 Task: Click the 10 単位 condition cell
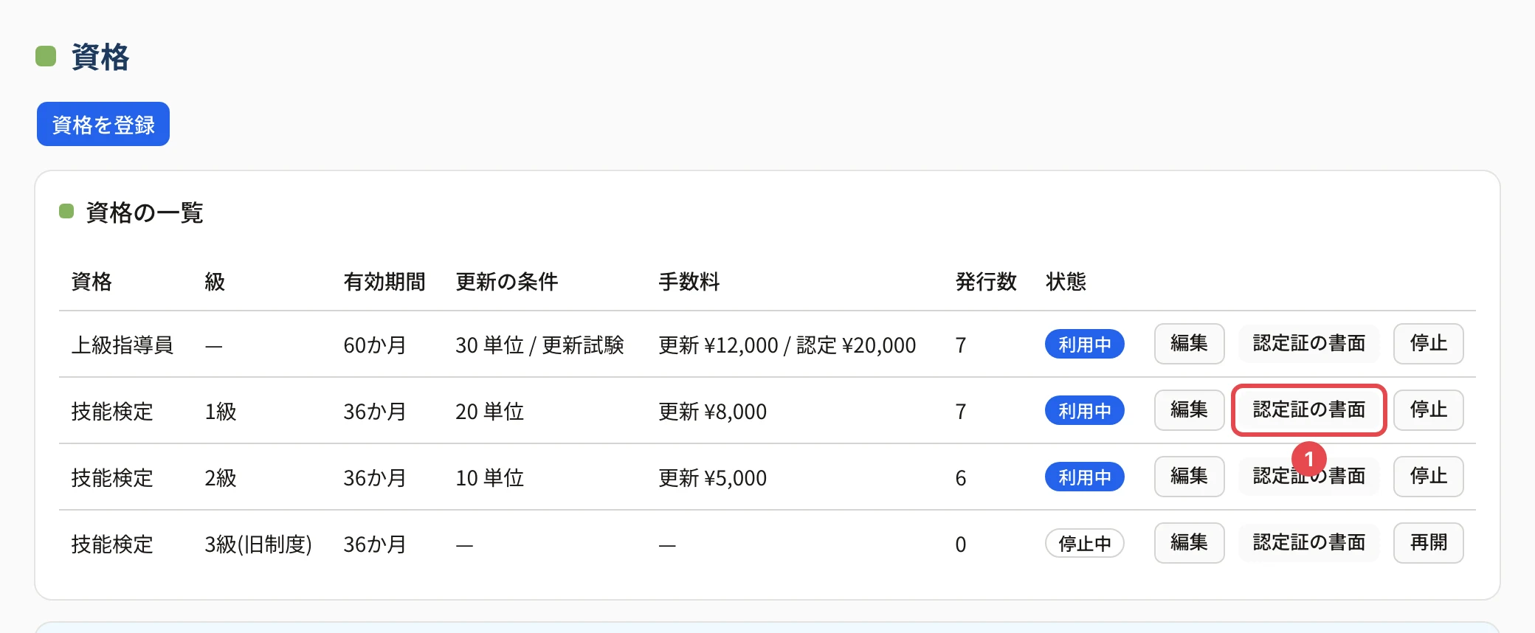tap(489, 478)
